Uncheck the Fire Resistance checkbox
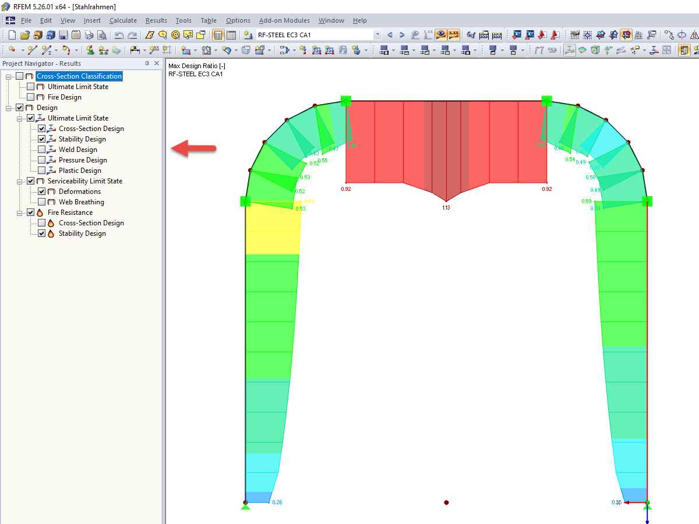 coord(31,213)
